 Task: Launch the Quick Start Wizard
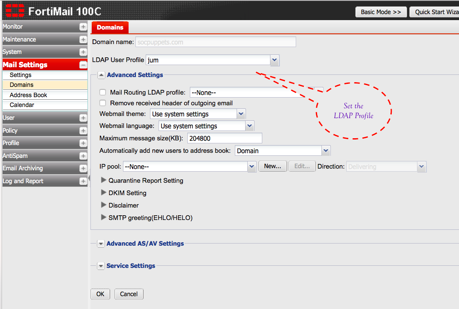(435, 12)
